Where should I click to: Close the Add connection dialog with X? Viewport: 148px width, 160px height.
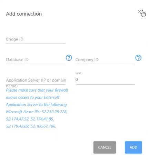point(139,11)
